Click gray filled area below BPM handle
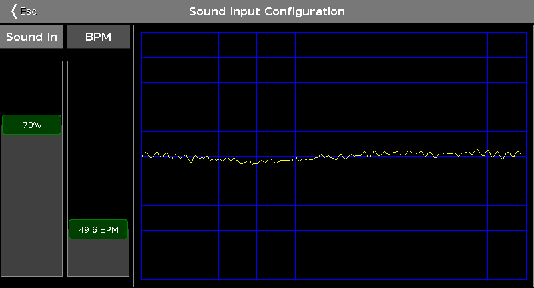Image resolution: width=534 pixels, height=288 pixels. [x=98, y=257]
